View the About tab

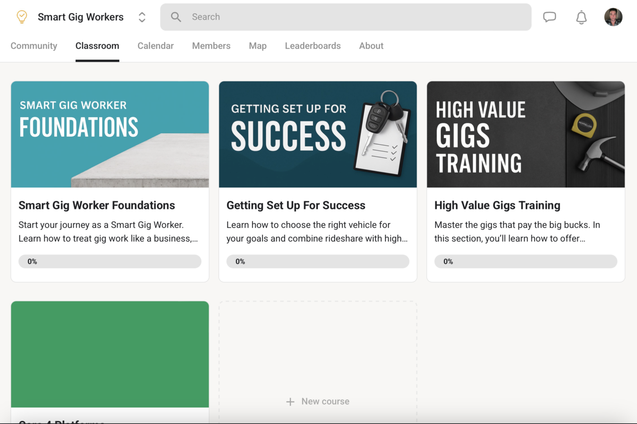371,46
